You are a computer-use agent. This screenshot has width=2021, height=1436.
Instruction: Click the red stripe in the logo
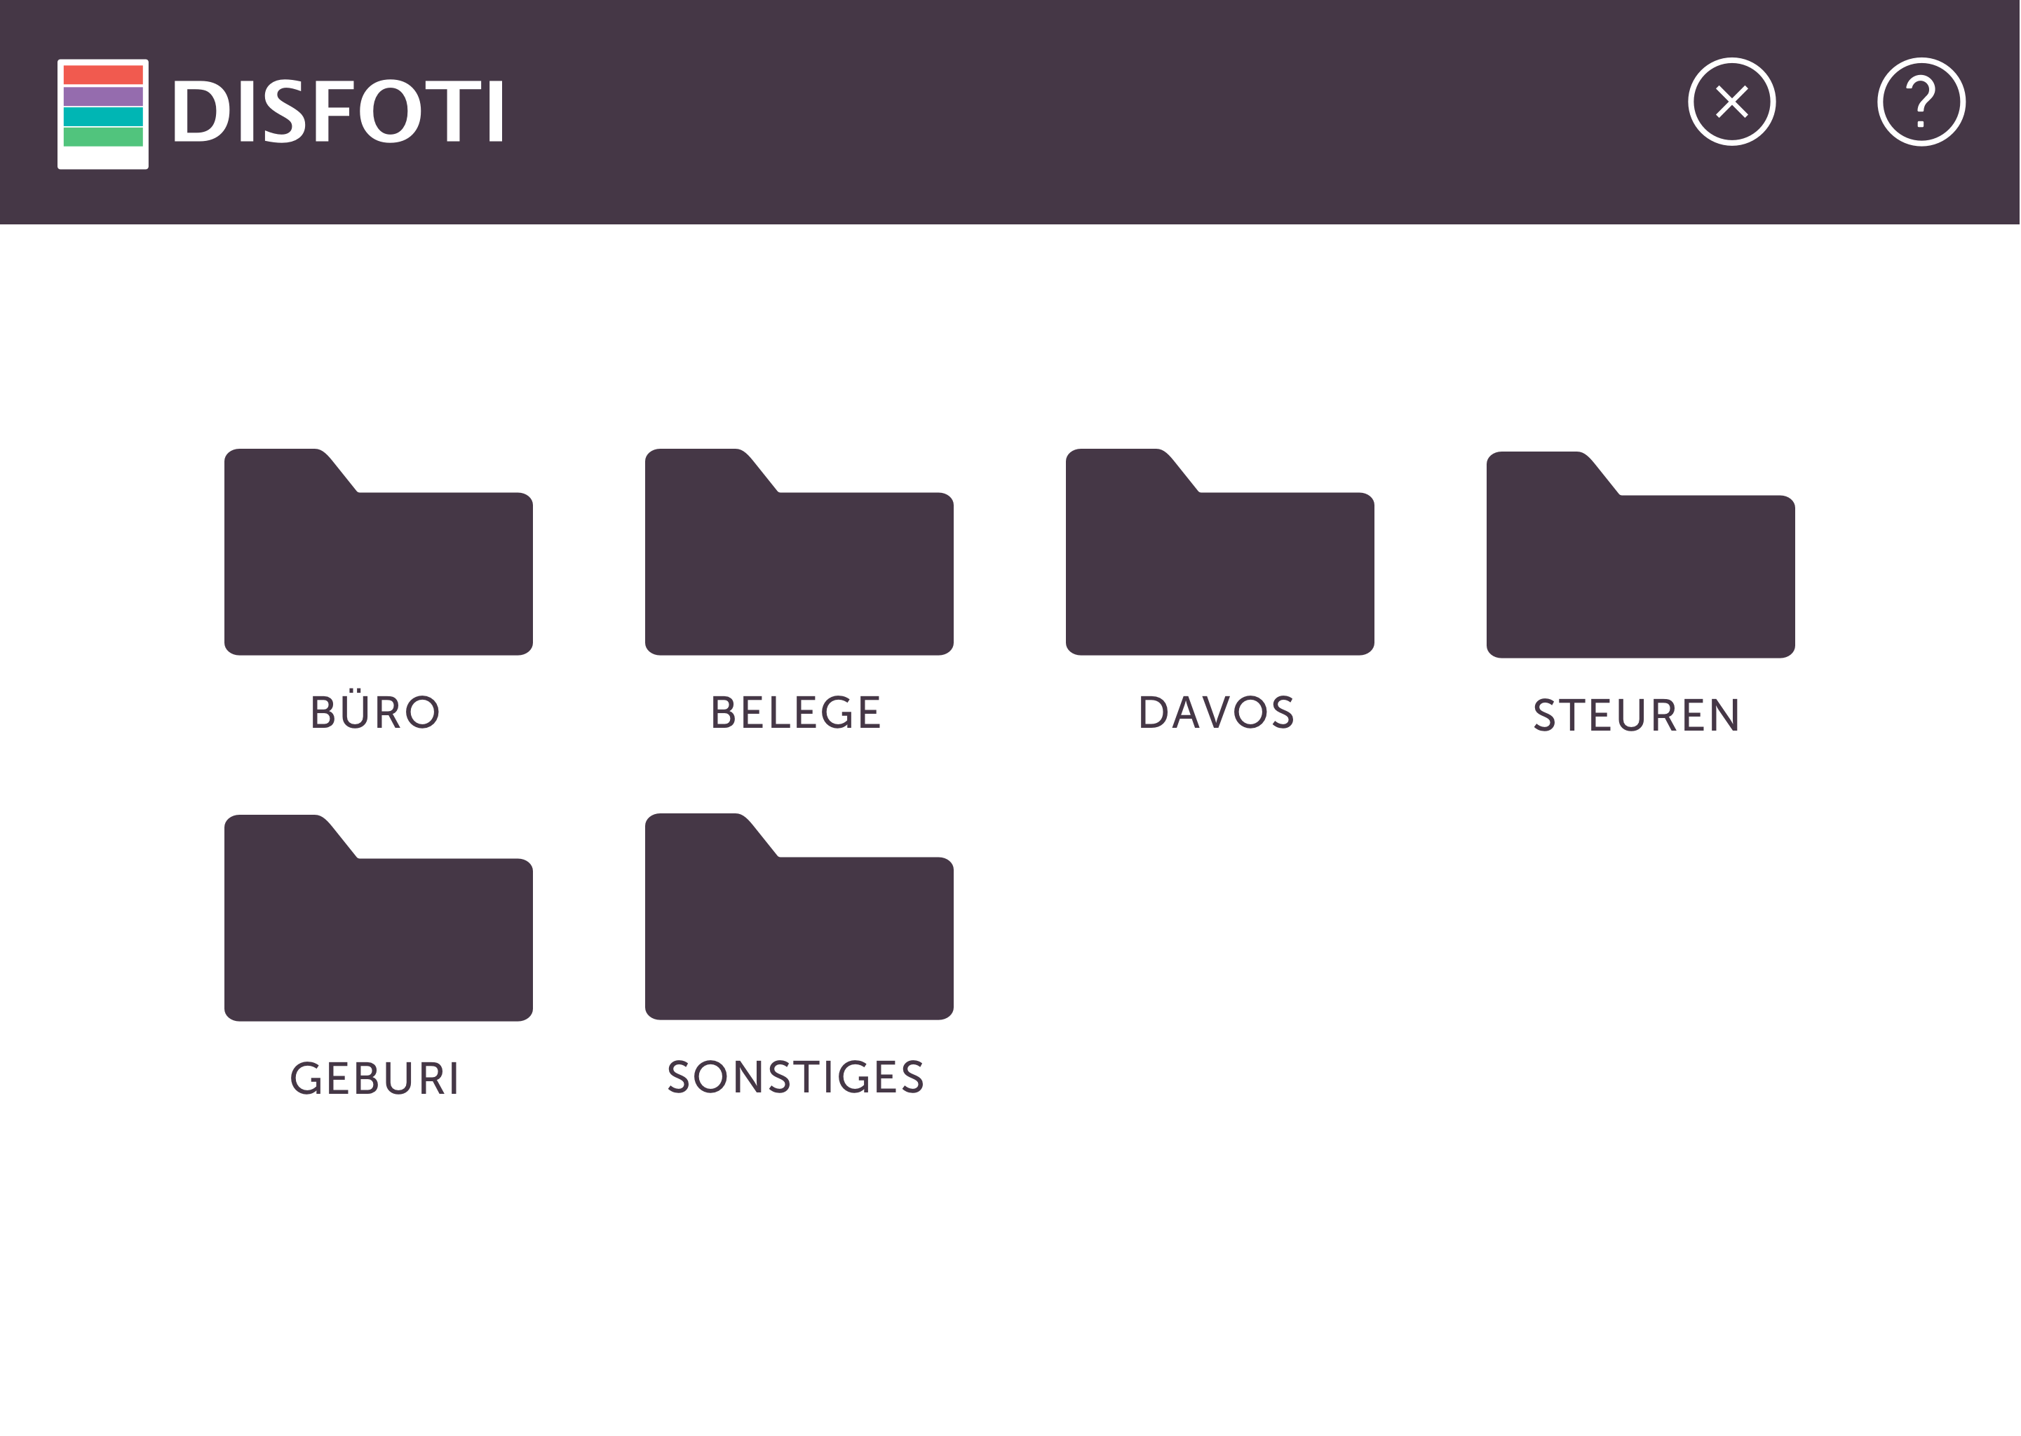coord(102,75)
